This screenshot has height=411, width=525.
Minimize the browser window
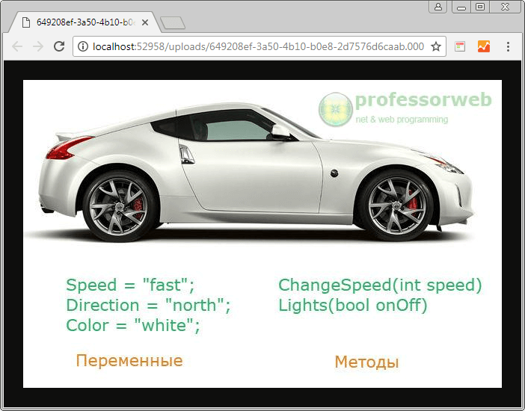click(x=461, y=7)
